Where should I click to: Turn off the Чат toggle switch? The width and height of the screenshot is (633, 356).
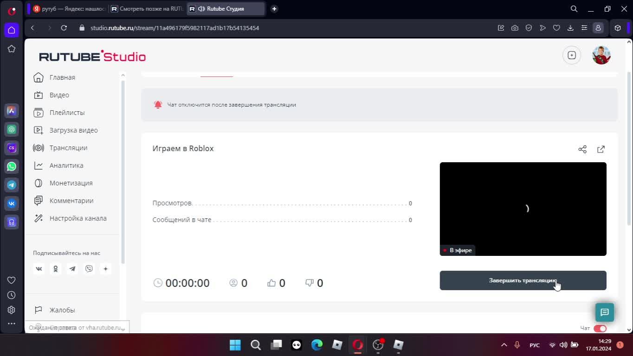pyautogui.click(x=600, y=328)
